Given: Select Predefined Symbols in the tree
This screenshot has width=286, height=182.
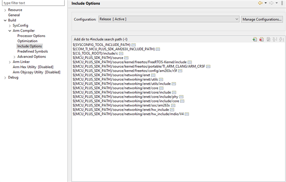Looking at the screenshot, I should (x=33, y=51).
